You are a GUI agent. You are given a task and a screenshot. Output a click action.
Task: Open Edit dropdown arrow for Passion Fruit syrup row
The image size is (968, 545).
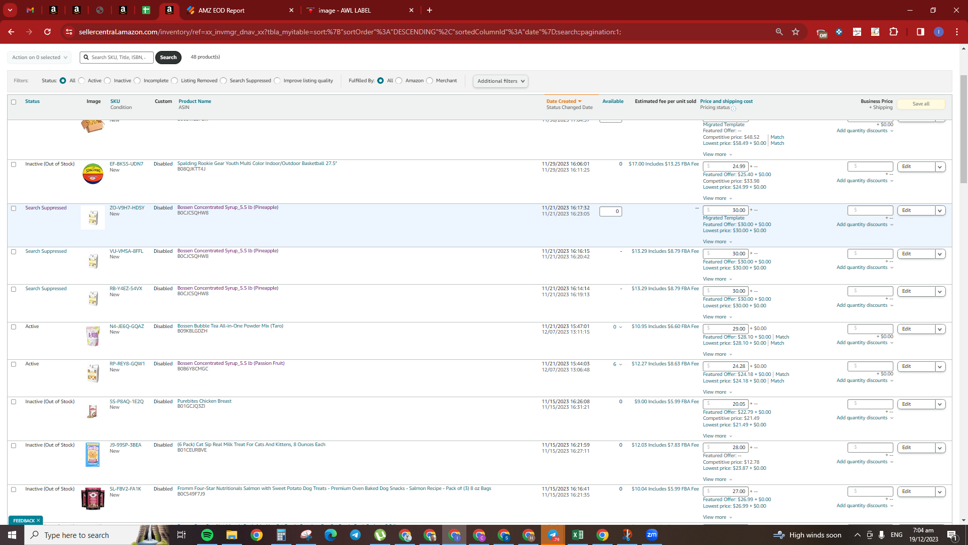[x=940, y=367]
